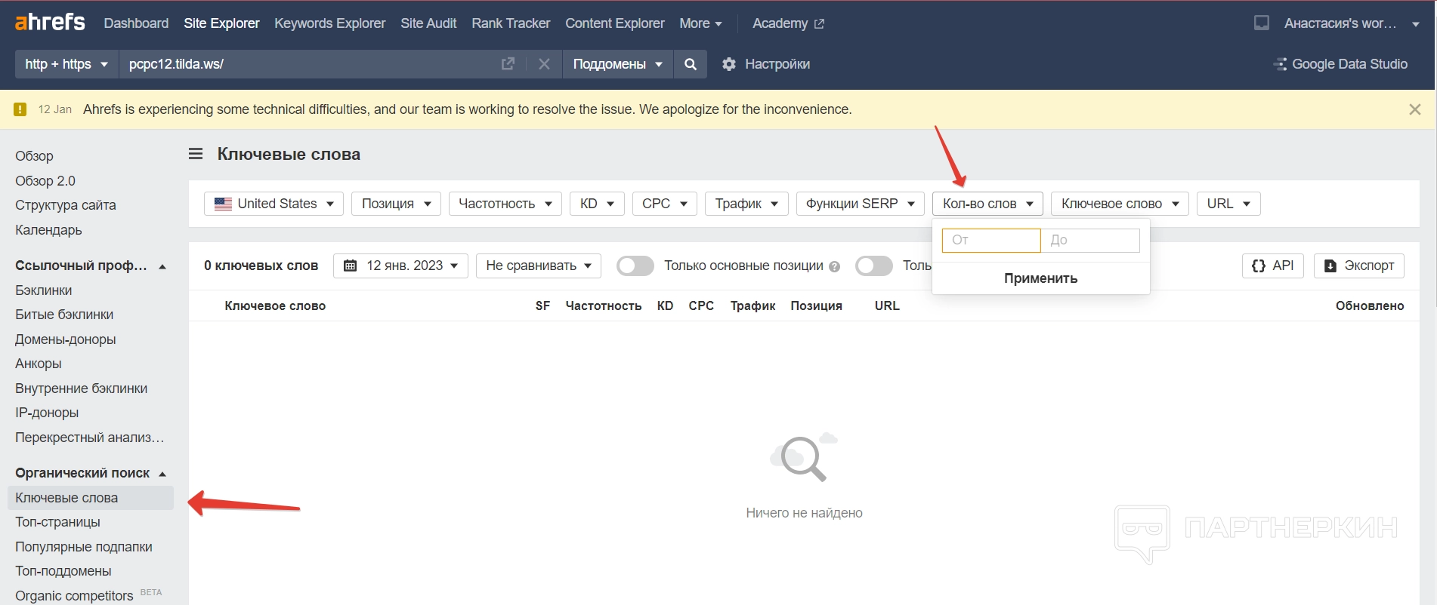
Task: Collapse the Органический поиск section
Action: (91, 473)
